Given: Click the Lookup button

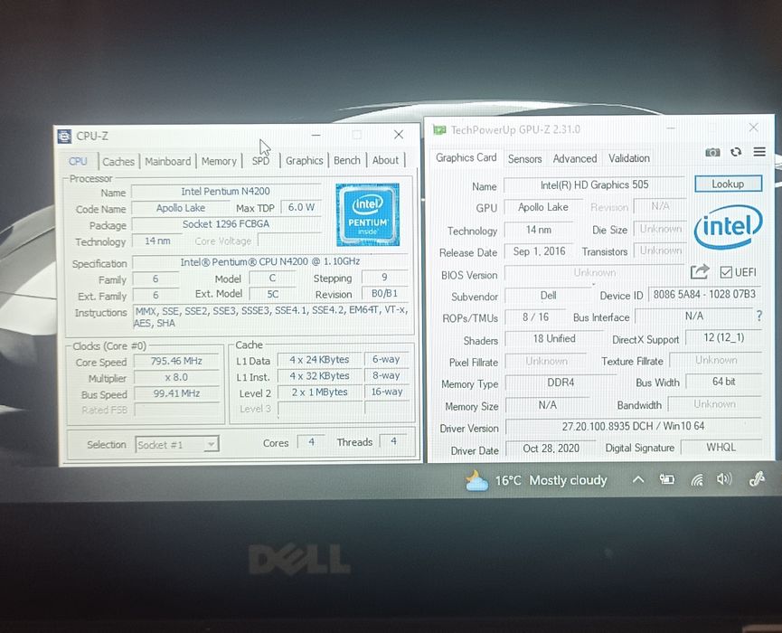Looking at the screenshot, I should tap(728, 184).
